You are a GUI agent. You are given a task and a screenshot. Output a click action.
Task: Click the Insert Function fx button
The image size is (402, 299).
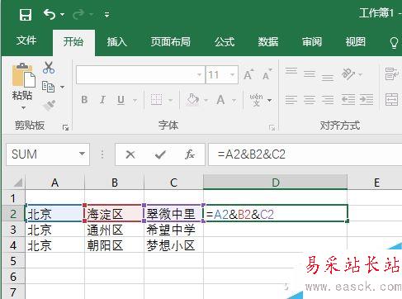(x=190, y=154)
